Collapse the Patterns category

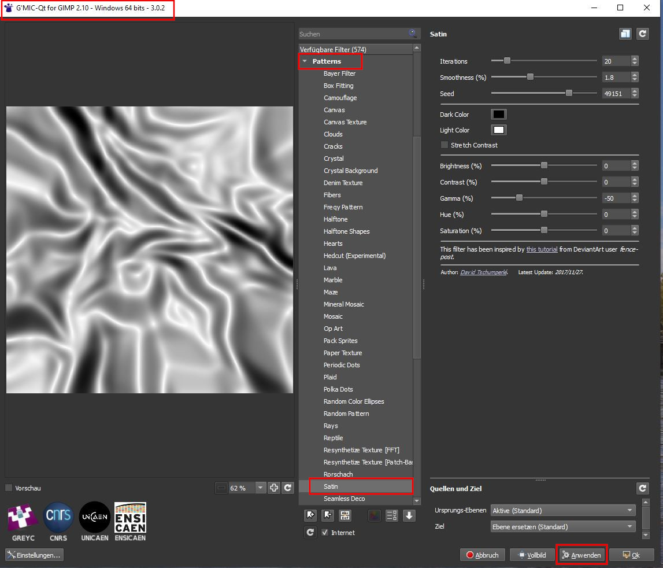305,61
